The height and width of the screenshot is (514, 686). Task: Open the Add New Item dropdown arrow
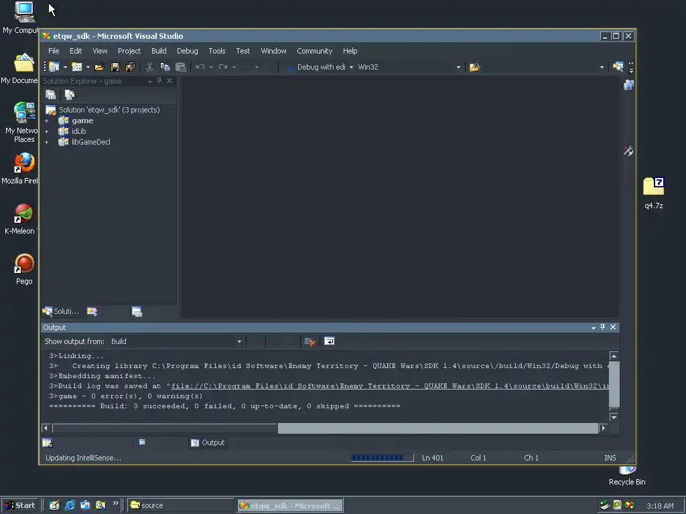point(88,68)
